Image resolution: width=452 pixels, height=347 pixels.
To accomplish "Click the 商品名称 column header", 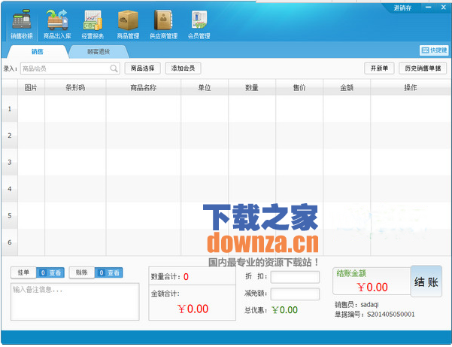I will pyautogui.click(x=143, y=87).
